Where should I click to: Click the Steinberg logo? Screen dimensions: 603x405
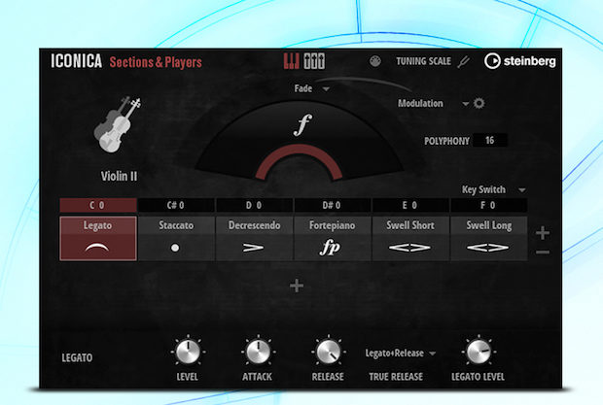point(520,61)
